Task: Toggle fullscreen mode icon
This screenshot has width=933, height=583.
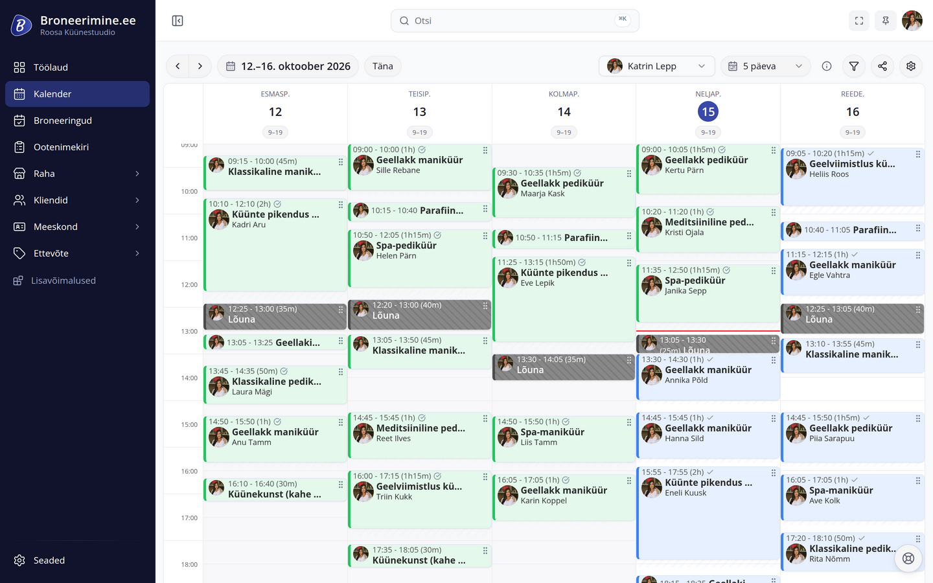Action: coord(859,21)
